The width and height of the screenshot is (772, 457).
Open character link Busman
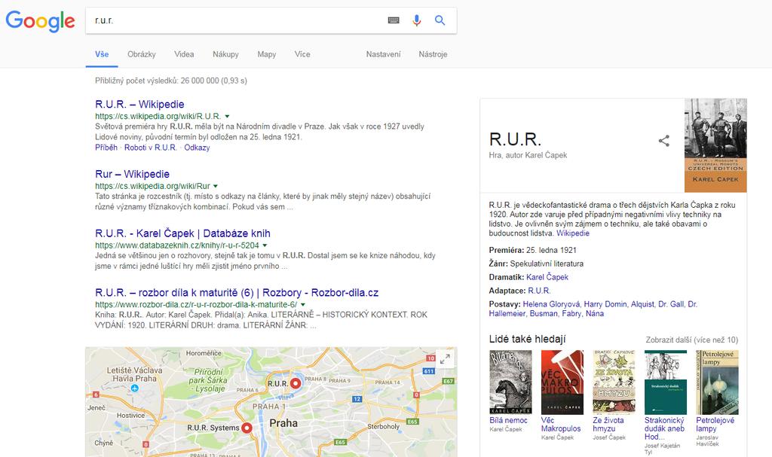[544, 313]
